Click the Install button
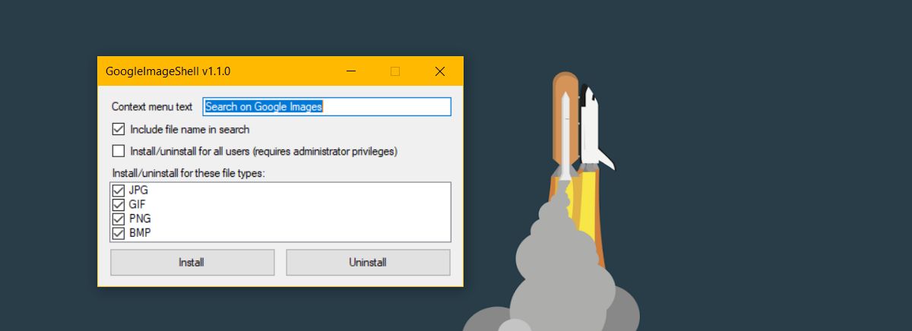Image resolution: width=912 pixels, height=331 pixels. (192, 263)
